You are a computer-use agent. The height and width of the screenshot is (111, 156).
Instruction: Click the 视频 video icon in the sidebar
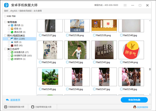tap(12, 42)
